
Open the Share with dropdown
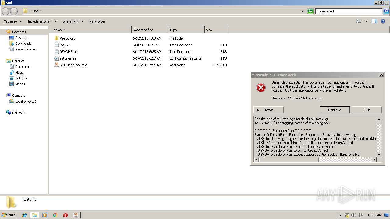73,21
